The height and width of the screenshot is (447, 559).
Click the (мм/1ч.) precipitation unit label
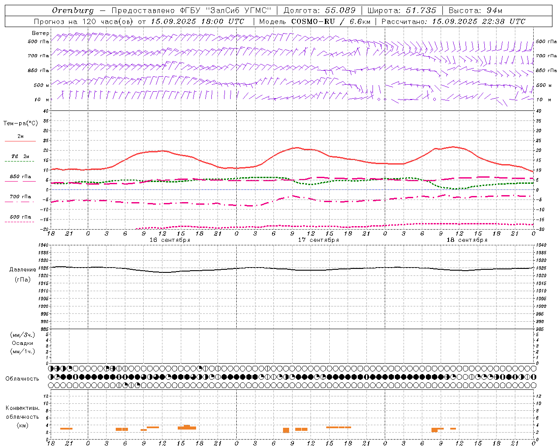(x=23, y=351)
